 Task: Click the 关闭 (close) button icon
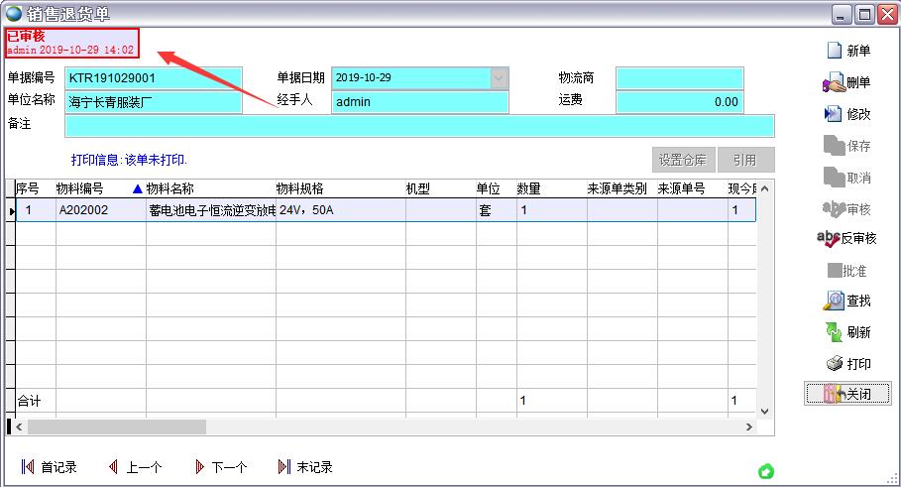[832, 395]
